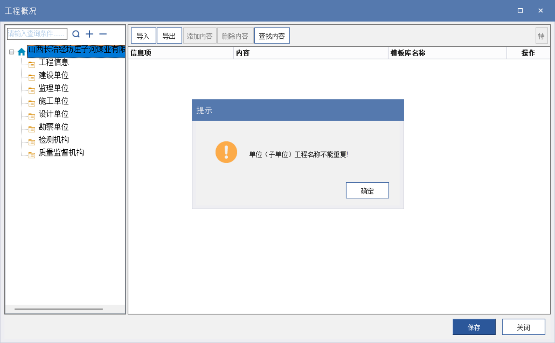
Task: Save with the 保存 button
Action: tap(474, 327)
